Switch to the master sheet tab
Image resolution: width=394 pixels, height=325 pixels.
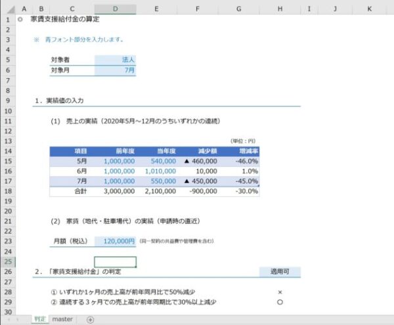62,319
